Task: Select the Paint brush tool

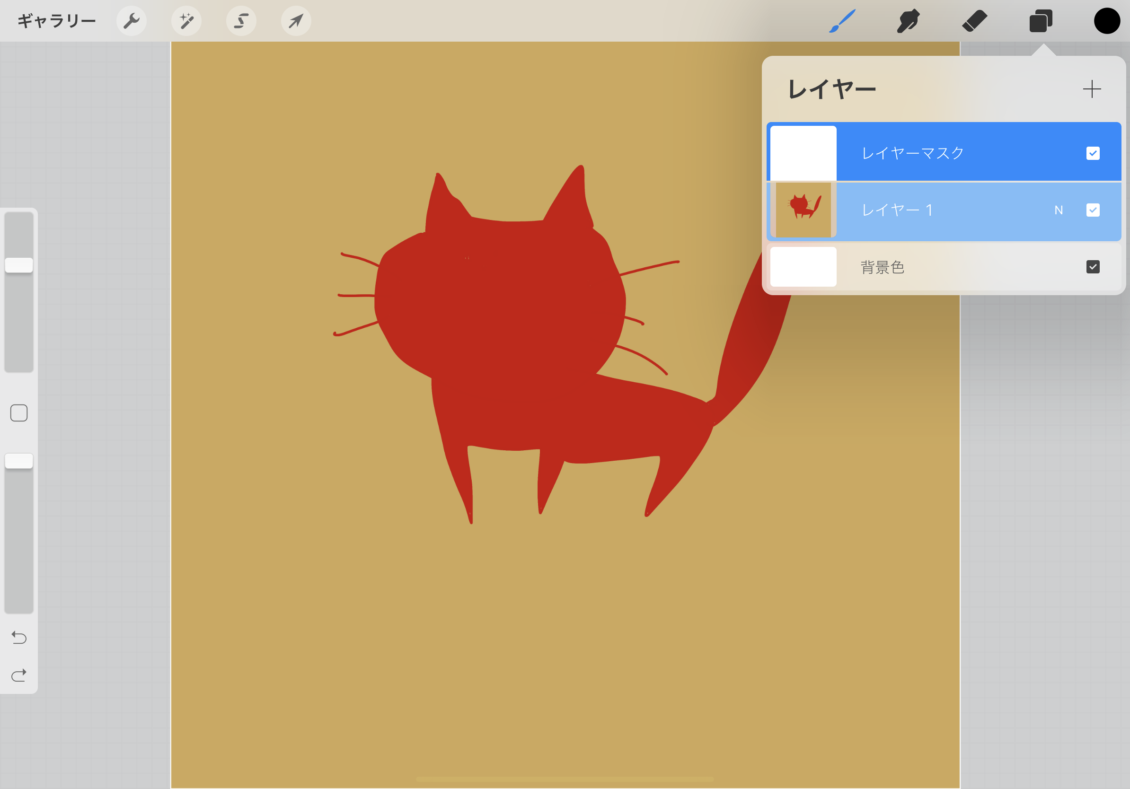Action: click(842, 21)
